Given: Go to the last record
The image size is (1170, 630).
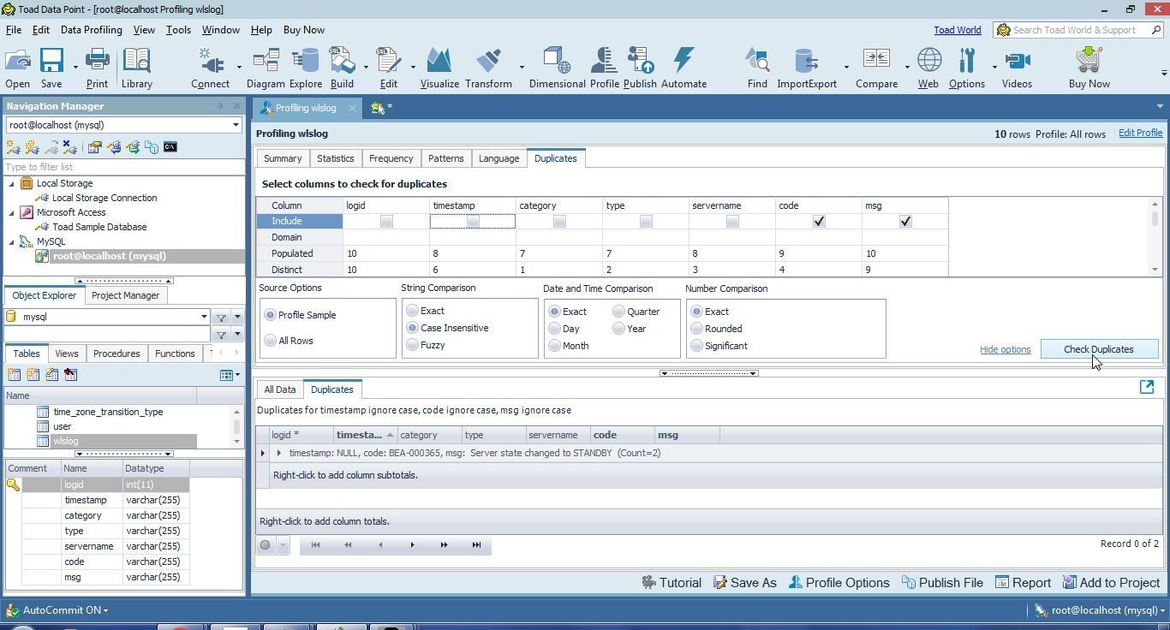Looking at the screenshot, I should 476,544.
